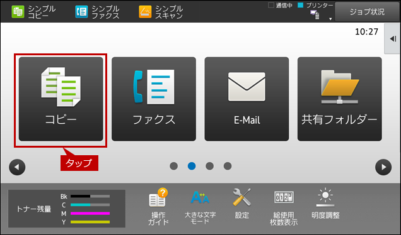Show 総使用枚数表示 counter icon

284,208
